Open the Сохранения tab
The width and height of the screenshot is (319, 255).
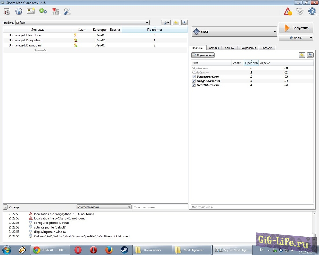click(x=248, y=48)
